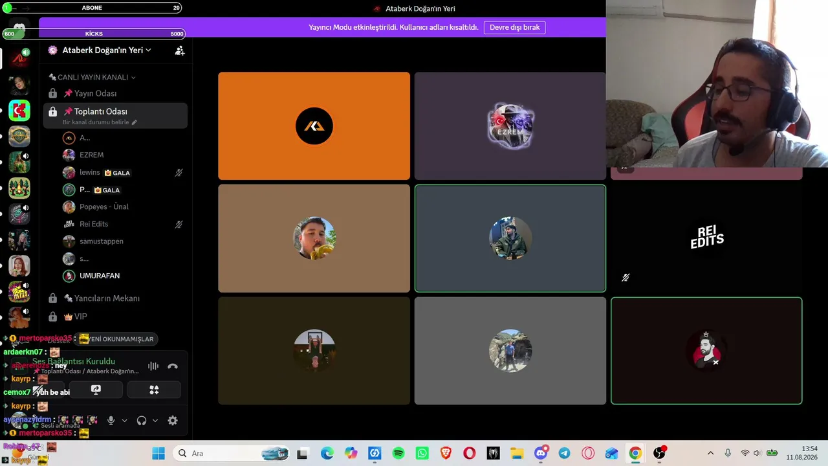The width and height of the screenshot is (828, 466).
Task: Open the Windows Start menu
Action: point(158,454)
